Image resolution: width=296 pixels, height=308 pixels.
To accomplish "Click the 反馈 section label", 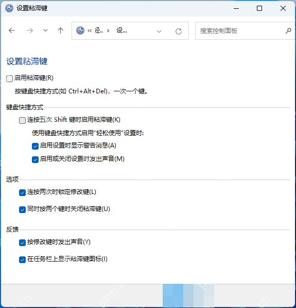I will 12,229.
